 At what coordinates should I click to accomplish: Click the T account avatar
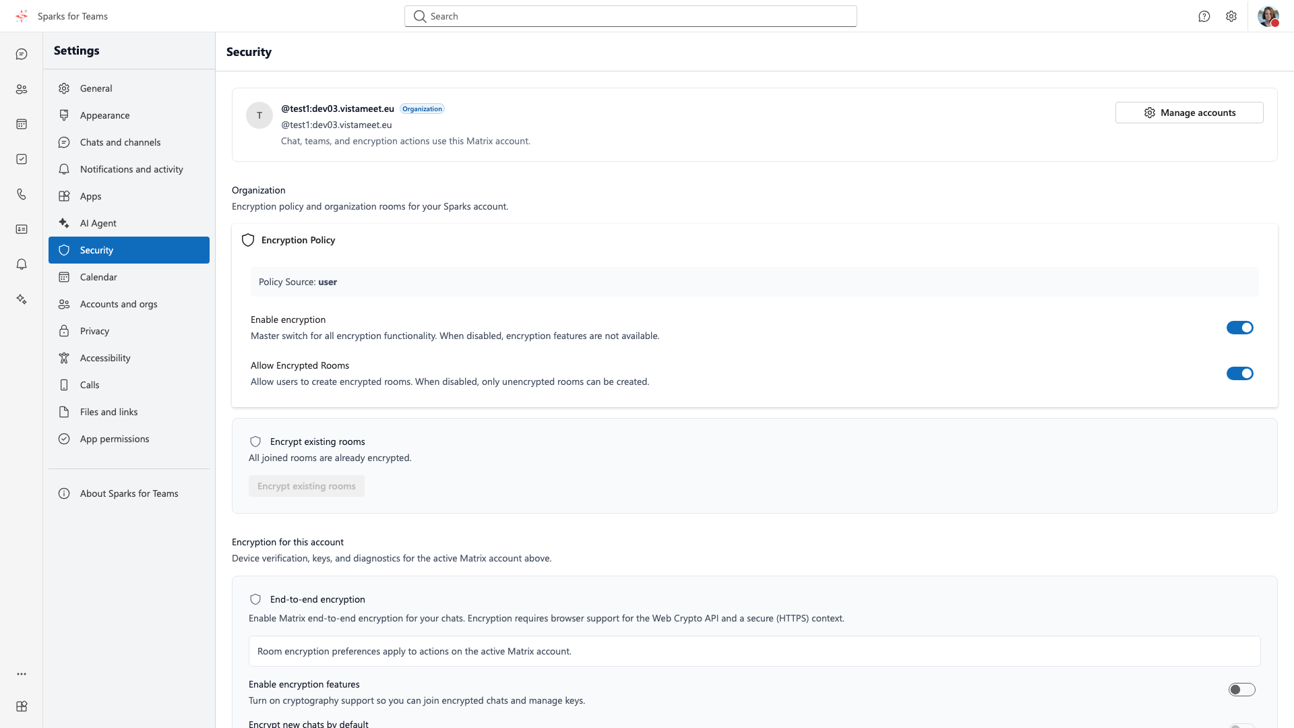pyautogui.click(x=259, y=115)
